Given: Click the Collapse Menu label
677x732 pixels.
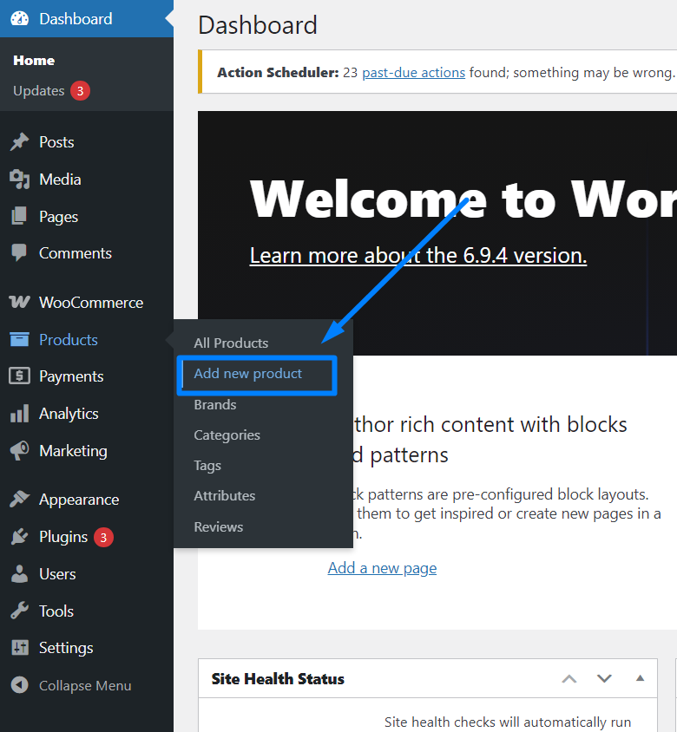Looking at the screenshot, I should [x=85, y=685].
